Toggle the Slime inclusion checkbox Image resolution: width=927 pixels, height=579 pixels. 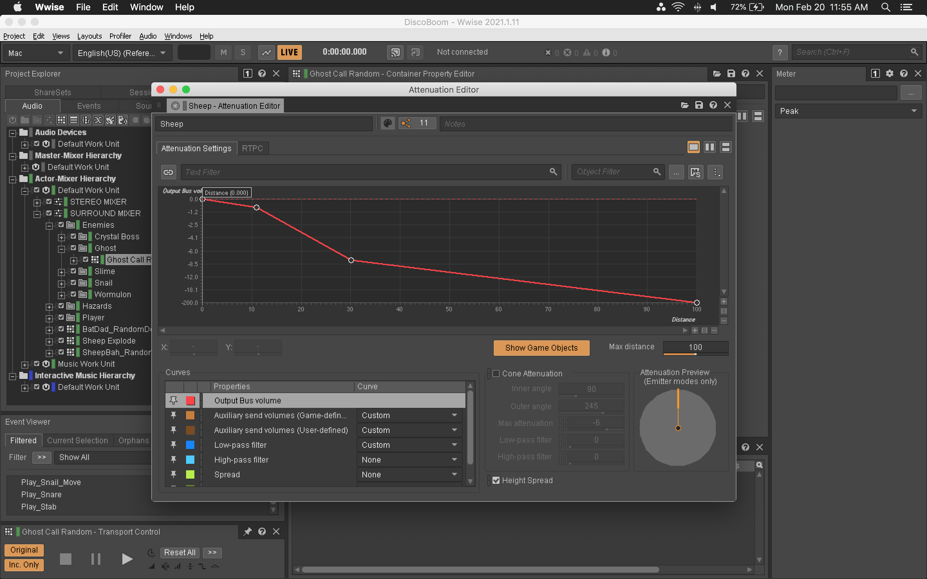click(73, 271)
